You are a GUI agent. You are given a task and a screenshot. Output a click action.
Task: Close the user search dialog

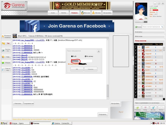click(99, 51)
